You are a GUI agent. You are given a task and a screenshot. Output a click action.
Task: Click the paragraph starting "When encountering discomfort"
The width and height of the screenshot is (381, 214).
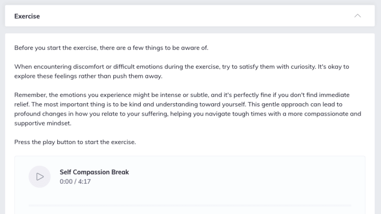click(x=182, y=72)
